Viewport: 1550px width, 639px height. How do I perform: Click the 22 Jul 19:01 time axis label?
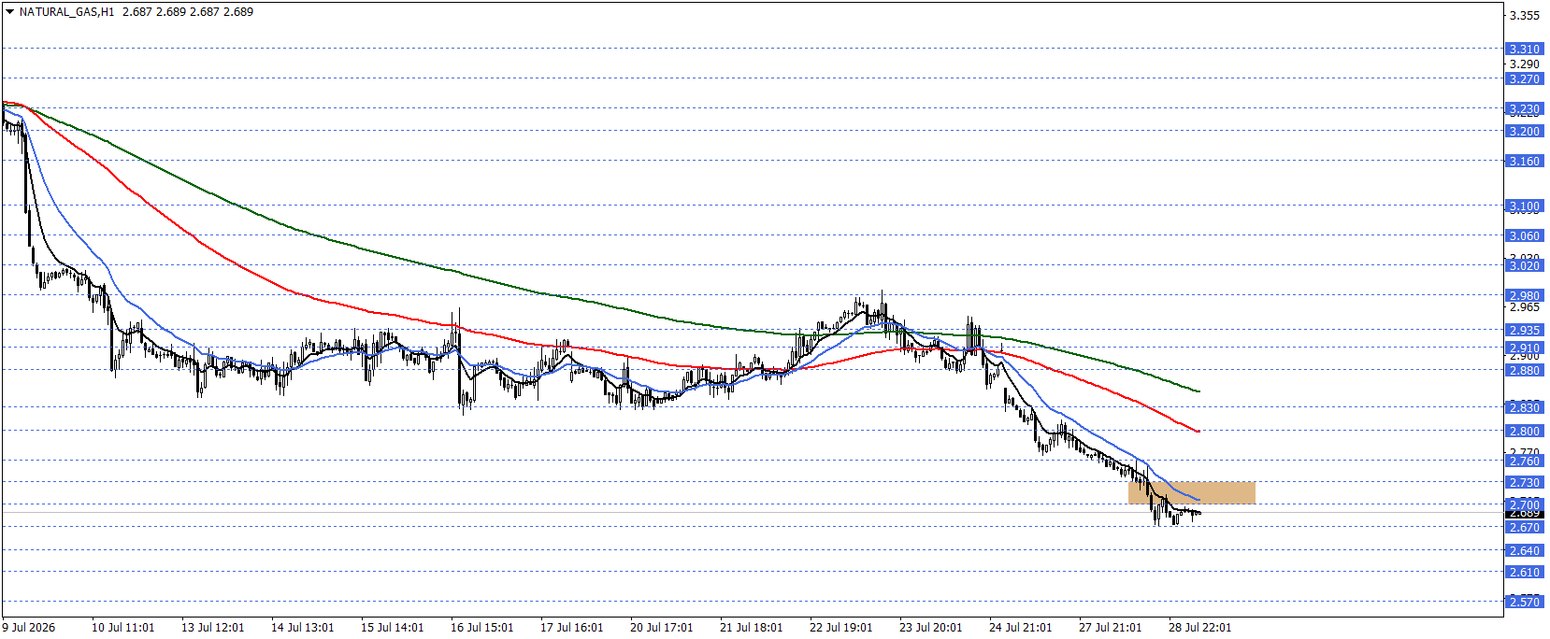(x=840, y=627)
